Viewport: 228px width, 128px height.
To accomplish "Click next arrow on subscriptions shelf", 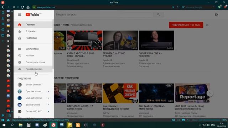I will point(210,93).
